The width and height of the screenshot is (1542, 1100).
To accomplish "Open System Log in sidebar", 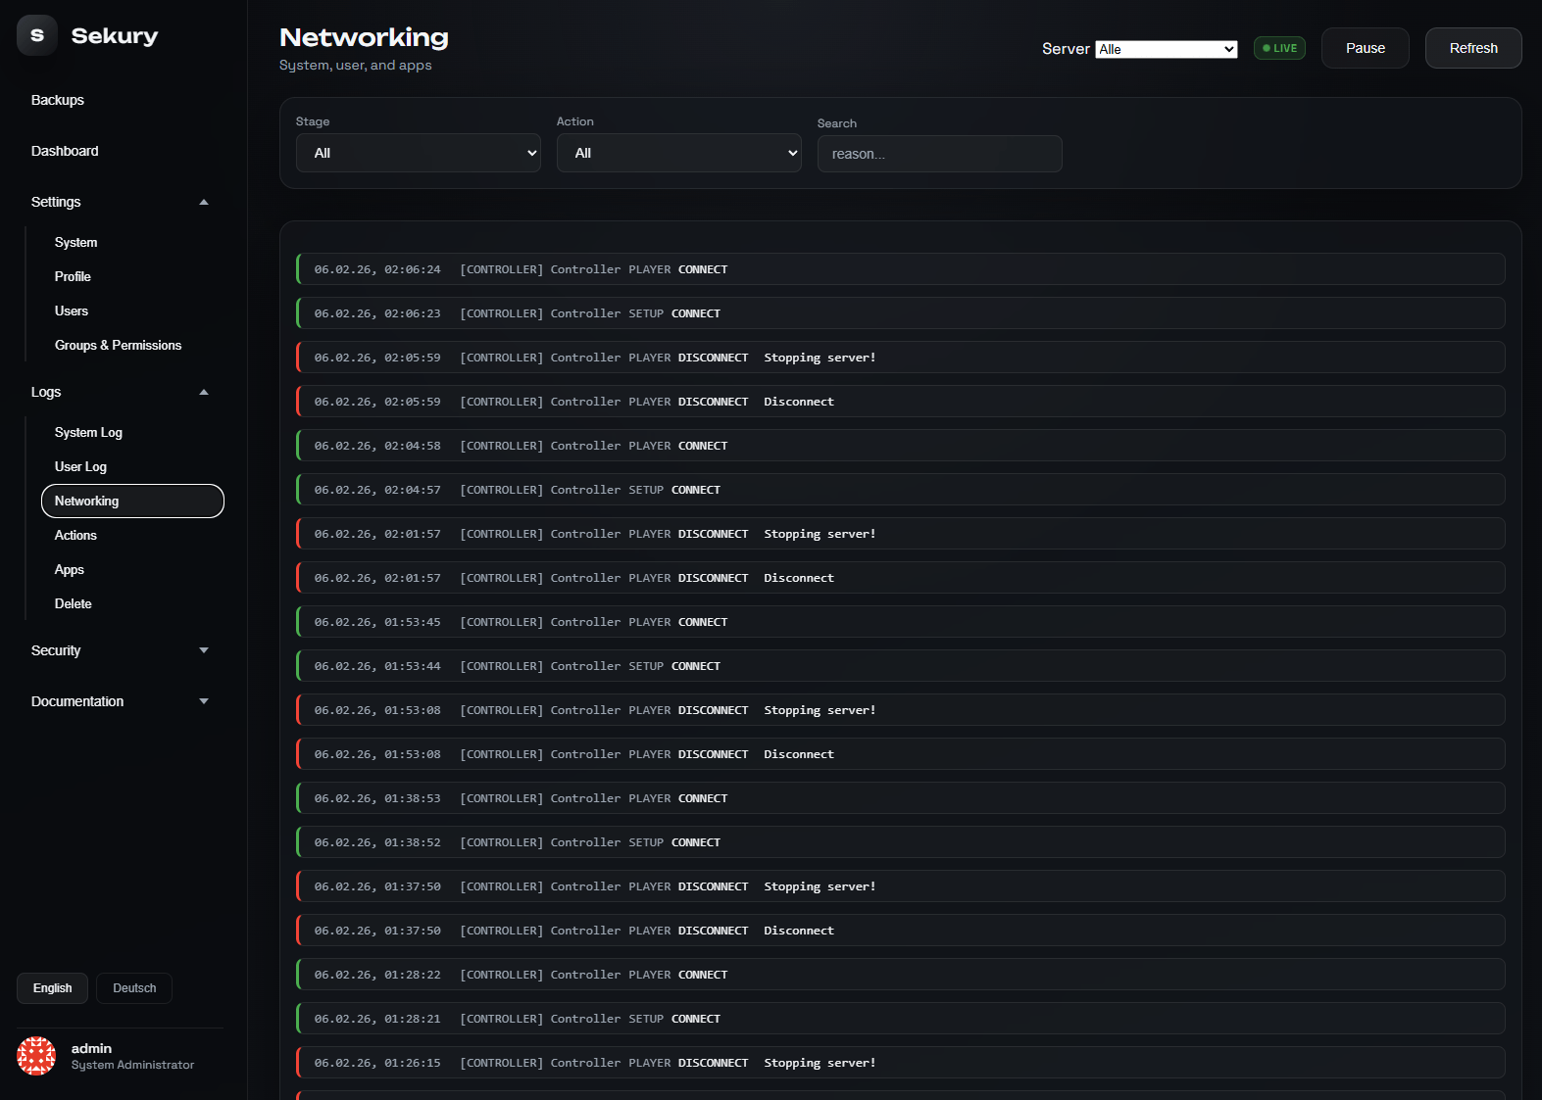I will [x=88, y=432].
